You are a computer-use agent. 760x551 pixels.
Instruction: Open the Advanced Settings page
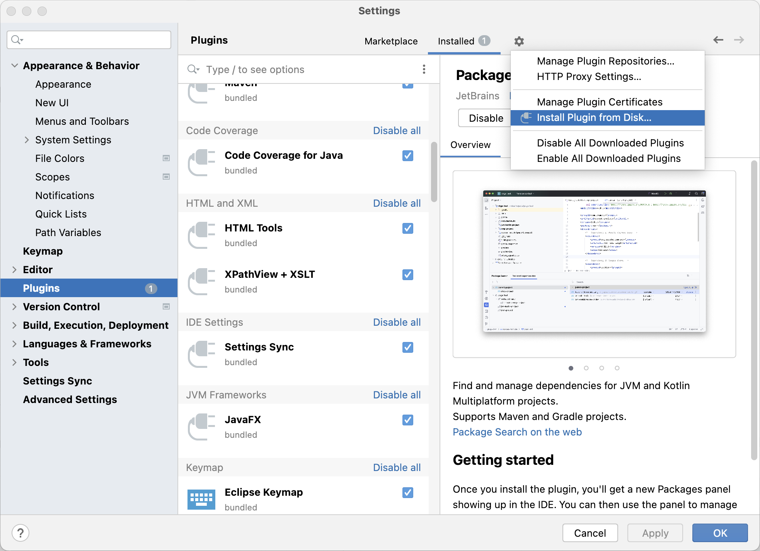[70, 400]
